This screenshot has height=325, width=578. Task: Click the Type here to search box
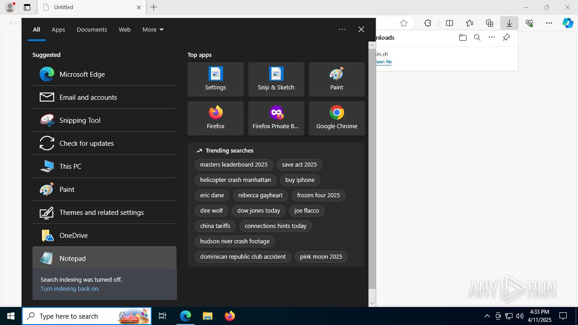click(x=87, y=316)
